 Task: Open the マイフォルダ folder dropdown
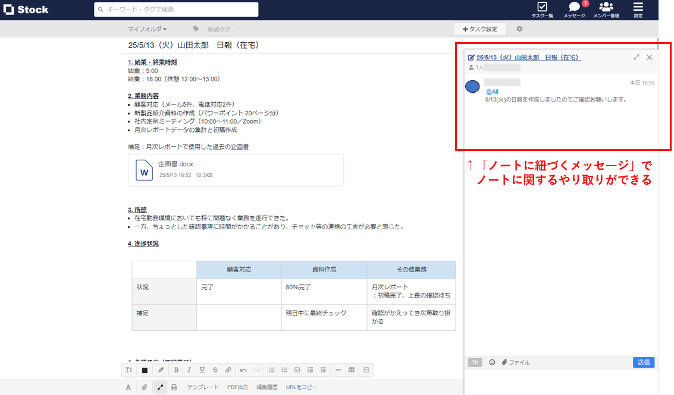click(146, 29)
